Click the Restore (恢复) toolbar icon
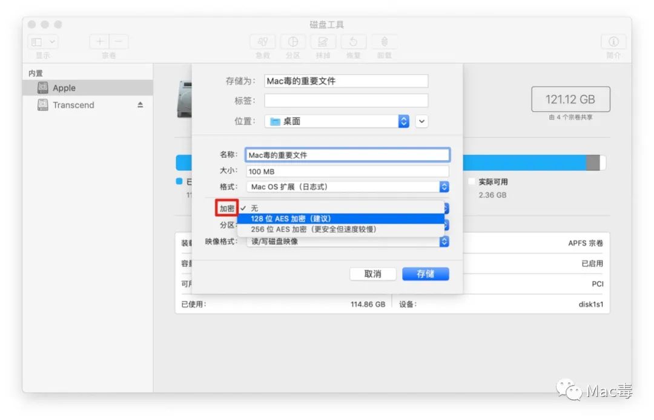Screen dimensions: 654x420 (354, 42)
